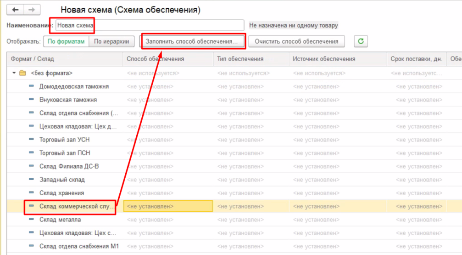Click the row icon beside Склад металла
The image size is (462, 255).
32,220
